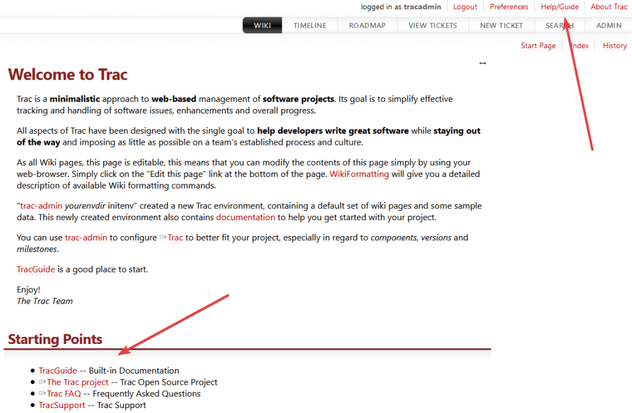Open the WikiFormatting link
Image resolution: width=632 pixels, height=413 pixels.
[359, 174]
